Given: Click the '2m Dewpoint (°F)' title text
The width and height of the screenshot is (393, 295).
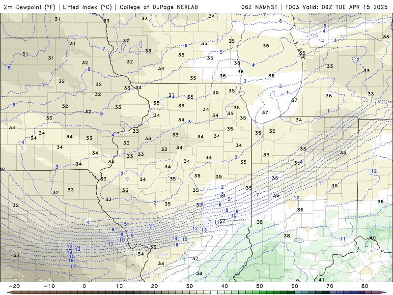Looking at the screenshot, I should pos(29,7).
